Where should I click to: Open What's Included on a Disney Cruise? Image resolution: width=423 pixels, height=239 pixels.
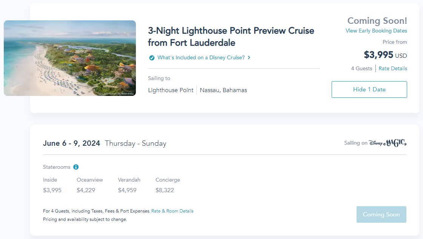pos(201,58)
